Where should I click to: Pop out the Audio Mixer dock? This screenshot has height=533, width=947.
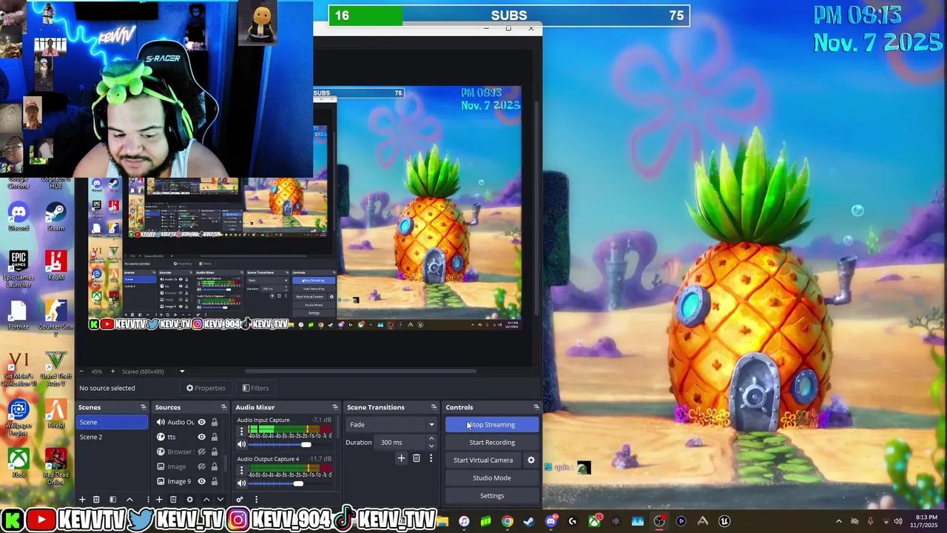pos(335,407)
